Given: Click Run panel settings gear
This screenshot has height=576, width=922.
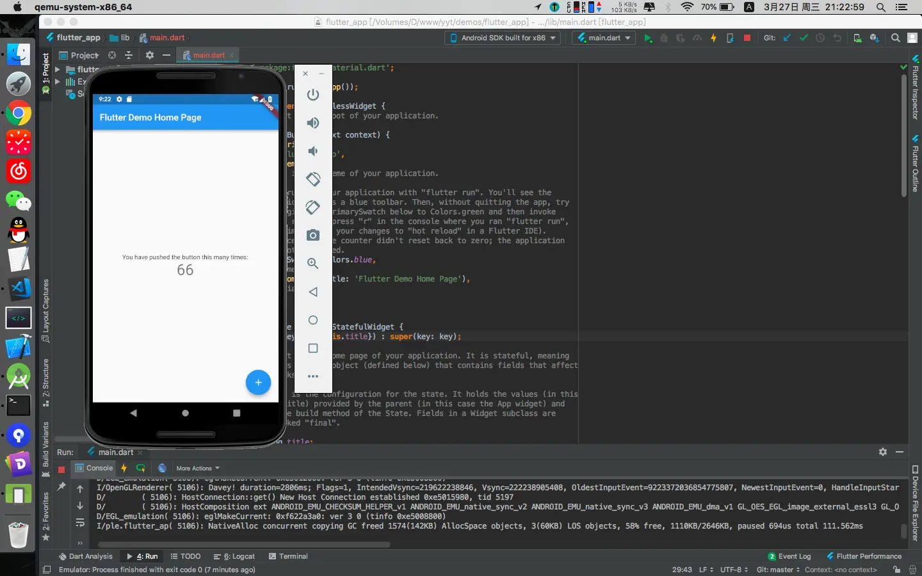Looking at the screenshot, I should [883, 452].
